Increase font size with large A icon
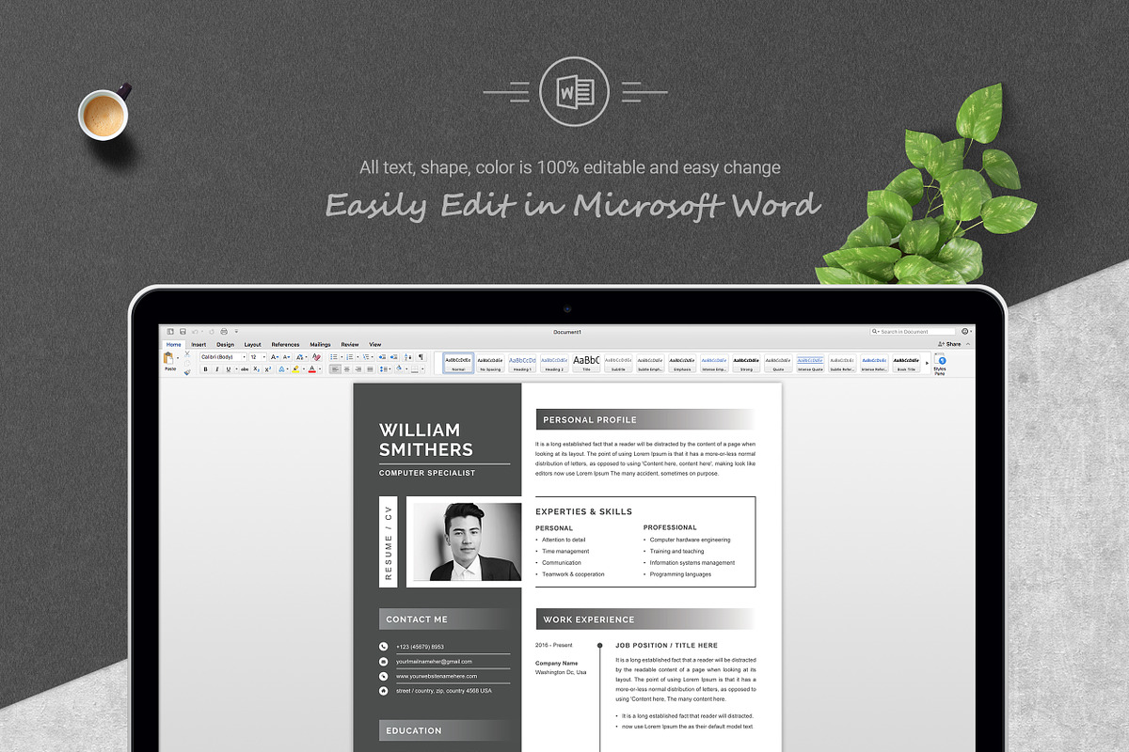 pos(275,357)
